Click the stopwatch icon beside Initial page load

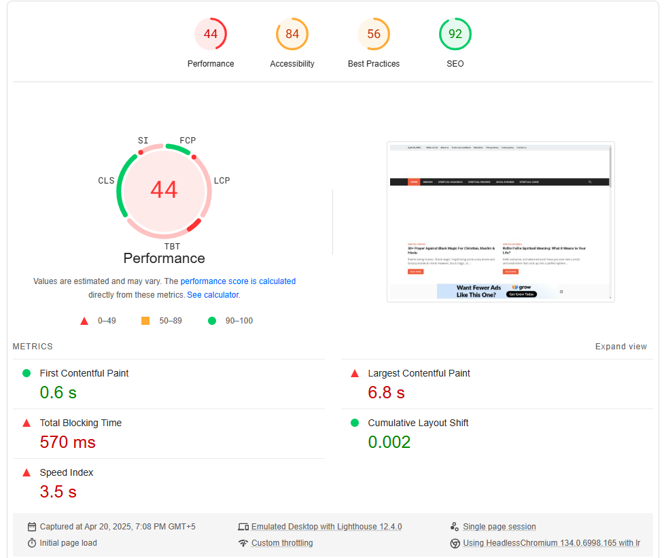[32, 543]
